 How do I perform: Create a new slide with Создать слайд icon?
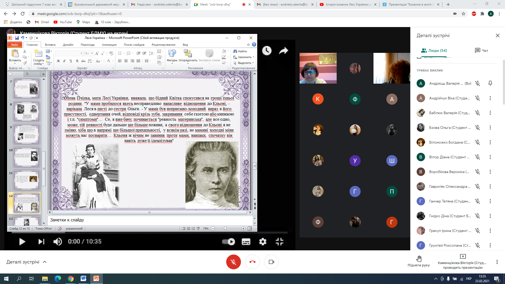click(38, 53)
